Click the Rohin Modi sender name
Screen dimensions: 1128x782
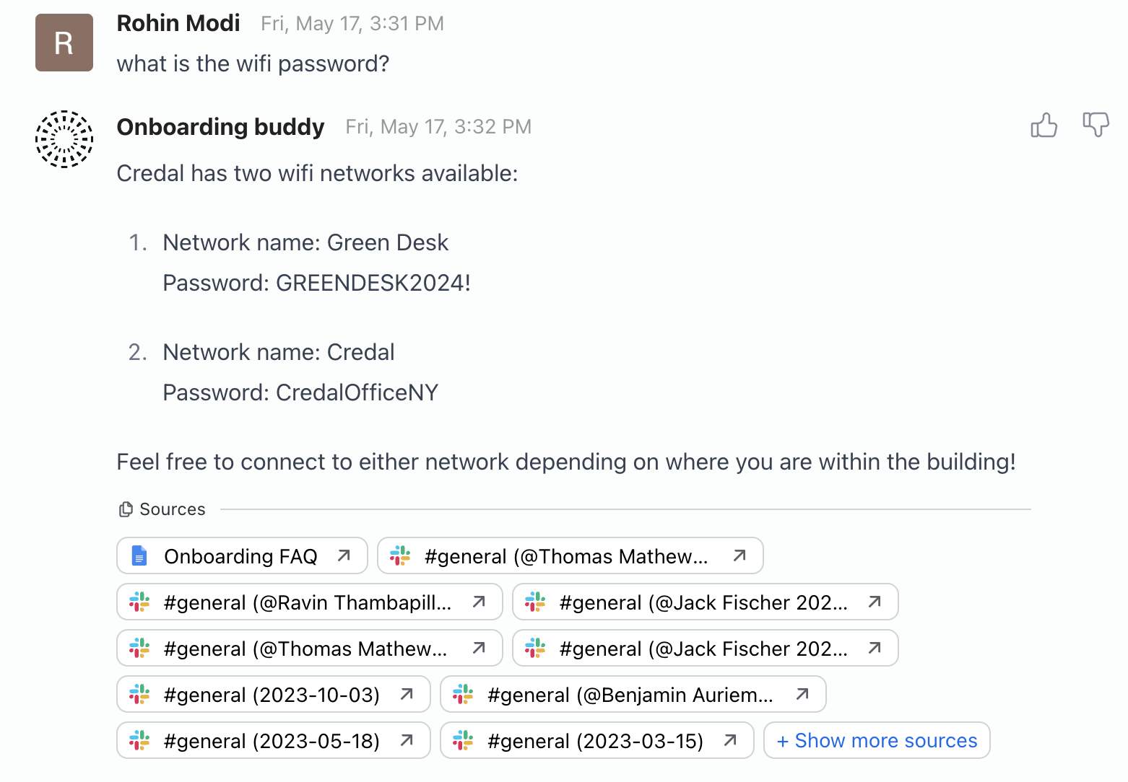pyautogui.click(x=178, y=24)
